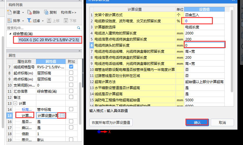
Task: Check the 附加 checkbox for 起点标高(m)
Action: [x=71, y=73]
